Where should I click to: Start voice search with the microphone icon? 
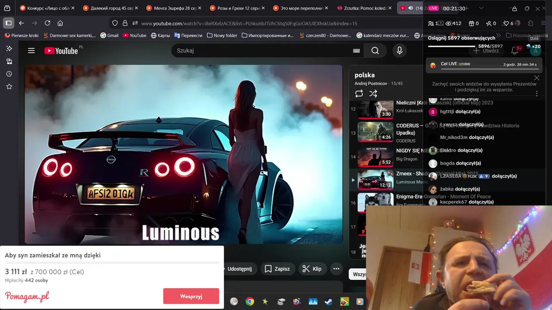pyautogui.click(x=399, y=51)
